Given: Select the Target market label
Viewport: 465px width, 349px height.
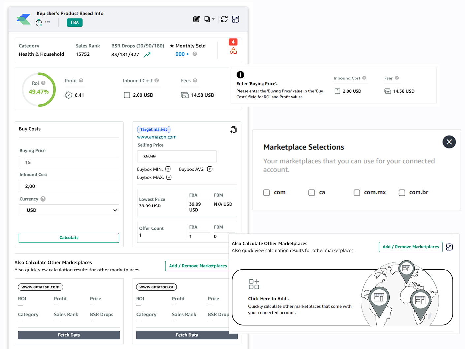Looking at the screenshot, I should 154,129.
